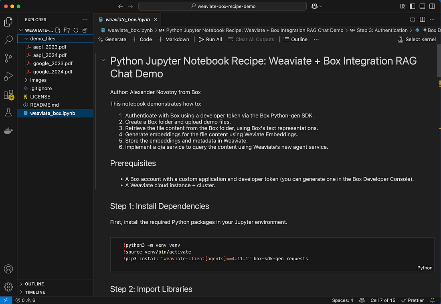
Task: Click the Prettier status bar item
Action: [412, 300]
